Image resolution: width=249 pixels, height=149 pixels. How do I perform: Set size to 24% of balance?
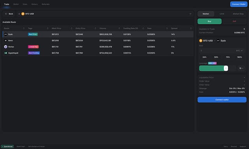[x=204, y=57]
